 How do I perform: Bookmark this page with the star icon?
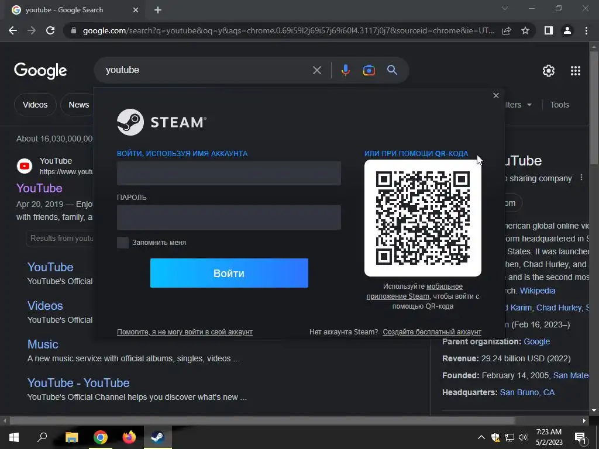[525, 30]
